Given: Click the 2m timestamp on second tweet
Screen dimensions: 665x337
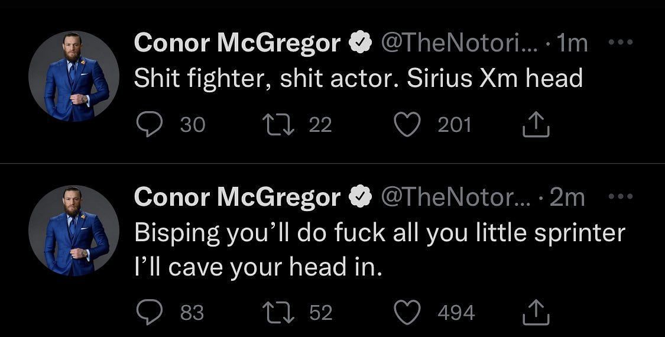Looking at the screenshot, I should click(567, 197).
